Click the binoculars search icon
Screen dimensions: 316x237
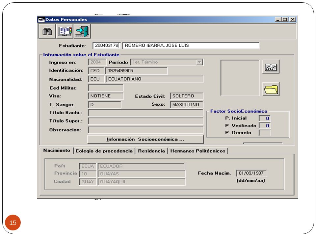click(x=47, y=31)
